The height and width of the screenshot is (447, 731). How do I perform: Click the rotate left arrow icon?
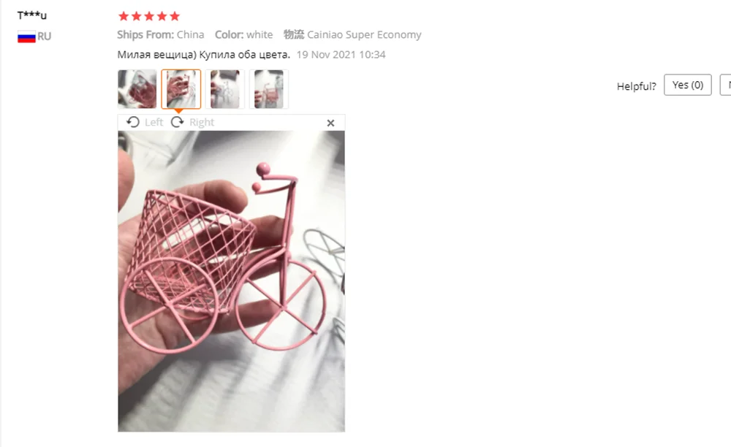pos(133,122)
